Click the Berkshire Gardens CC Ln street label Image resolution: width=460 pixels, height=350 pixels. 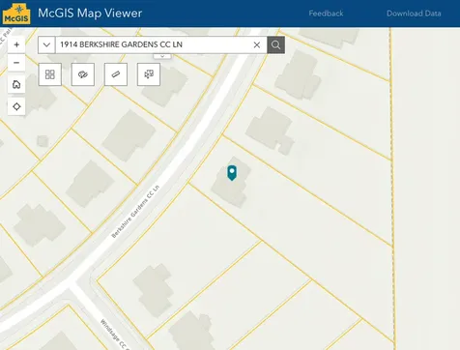(135, 212)
